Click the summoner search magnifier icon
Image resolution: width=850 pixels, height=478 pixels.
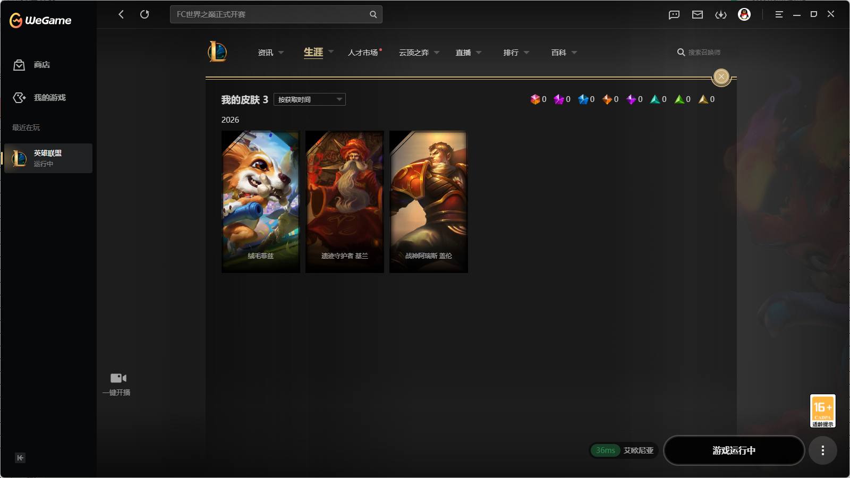coord(681,52)
